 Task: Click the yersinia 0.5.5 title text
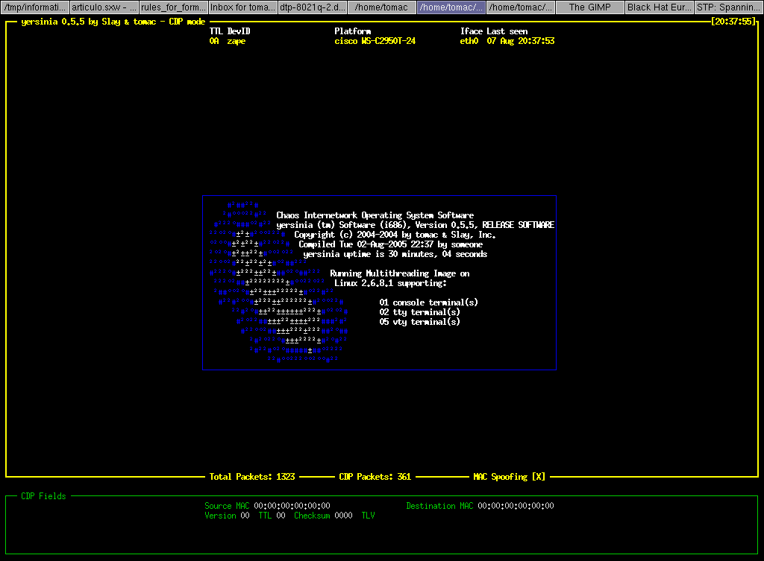point(113,22)
